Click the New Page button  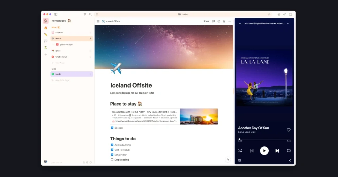tap(58, 63)
